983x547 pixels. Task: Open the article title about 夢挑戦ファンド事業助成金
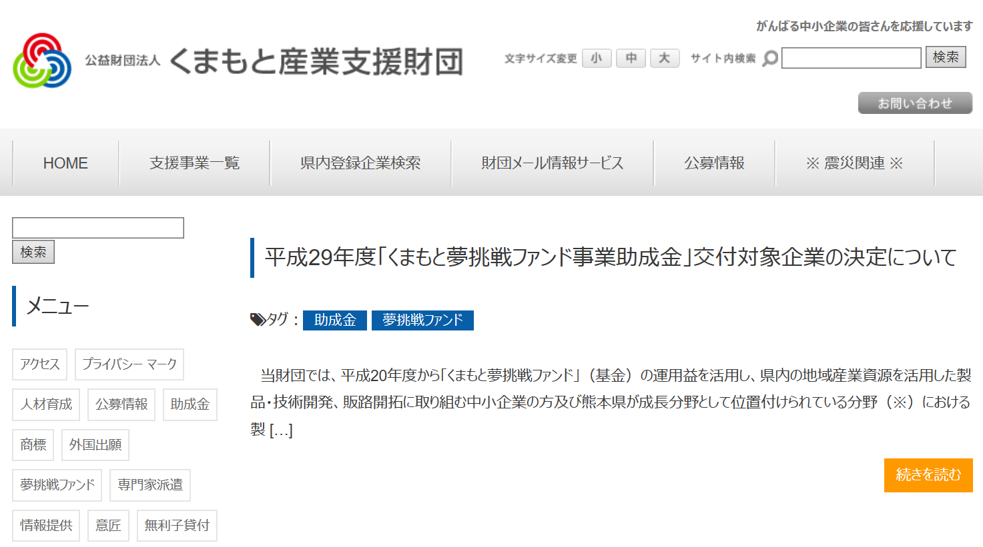pyautogui.click(x=610, y=257)
